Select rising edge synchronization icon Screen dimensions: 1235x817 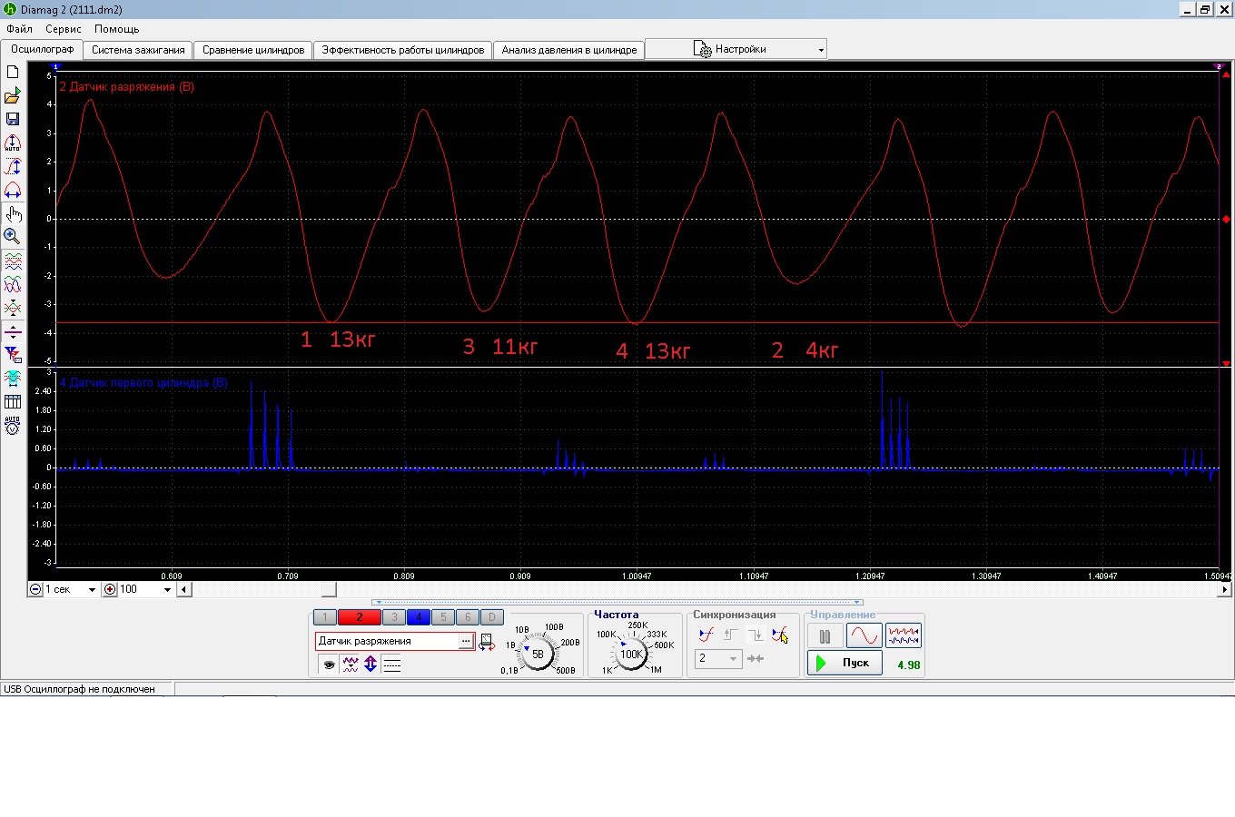coord(706,635)
